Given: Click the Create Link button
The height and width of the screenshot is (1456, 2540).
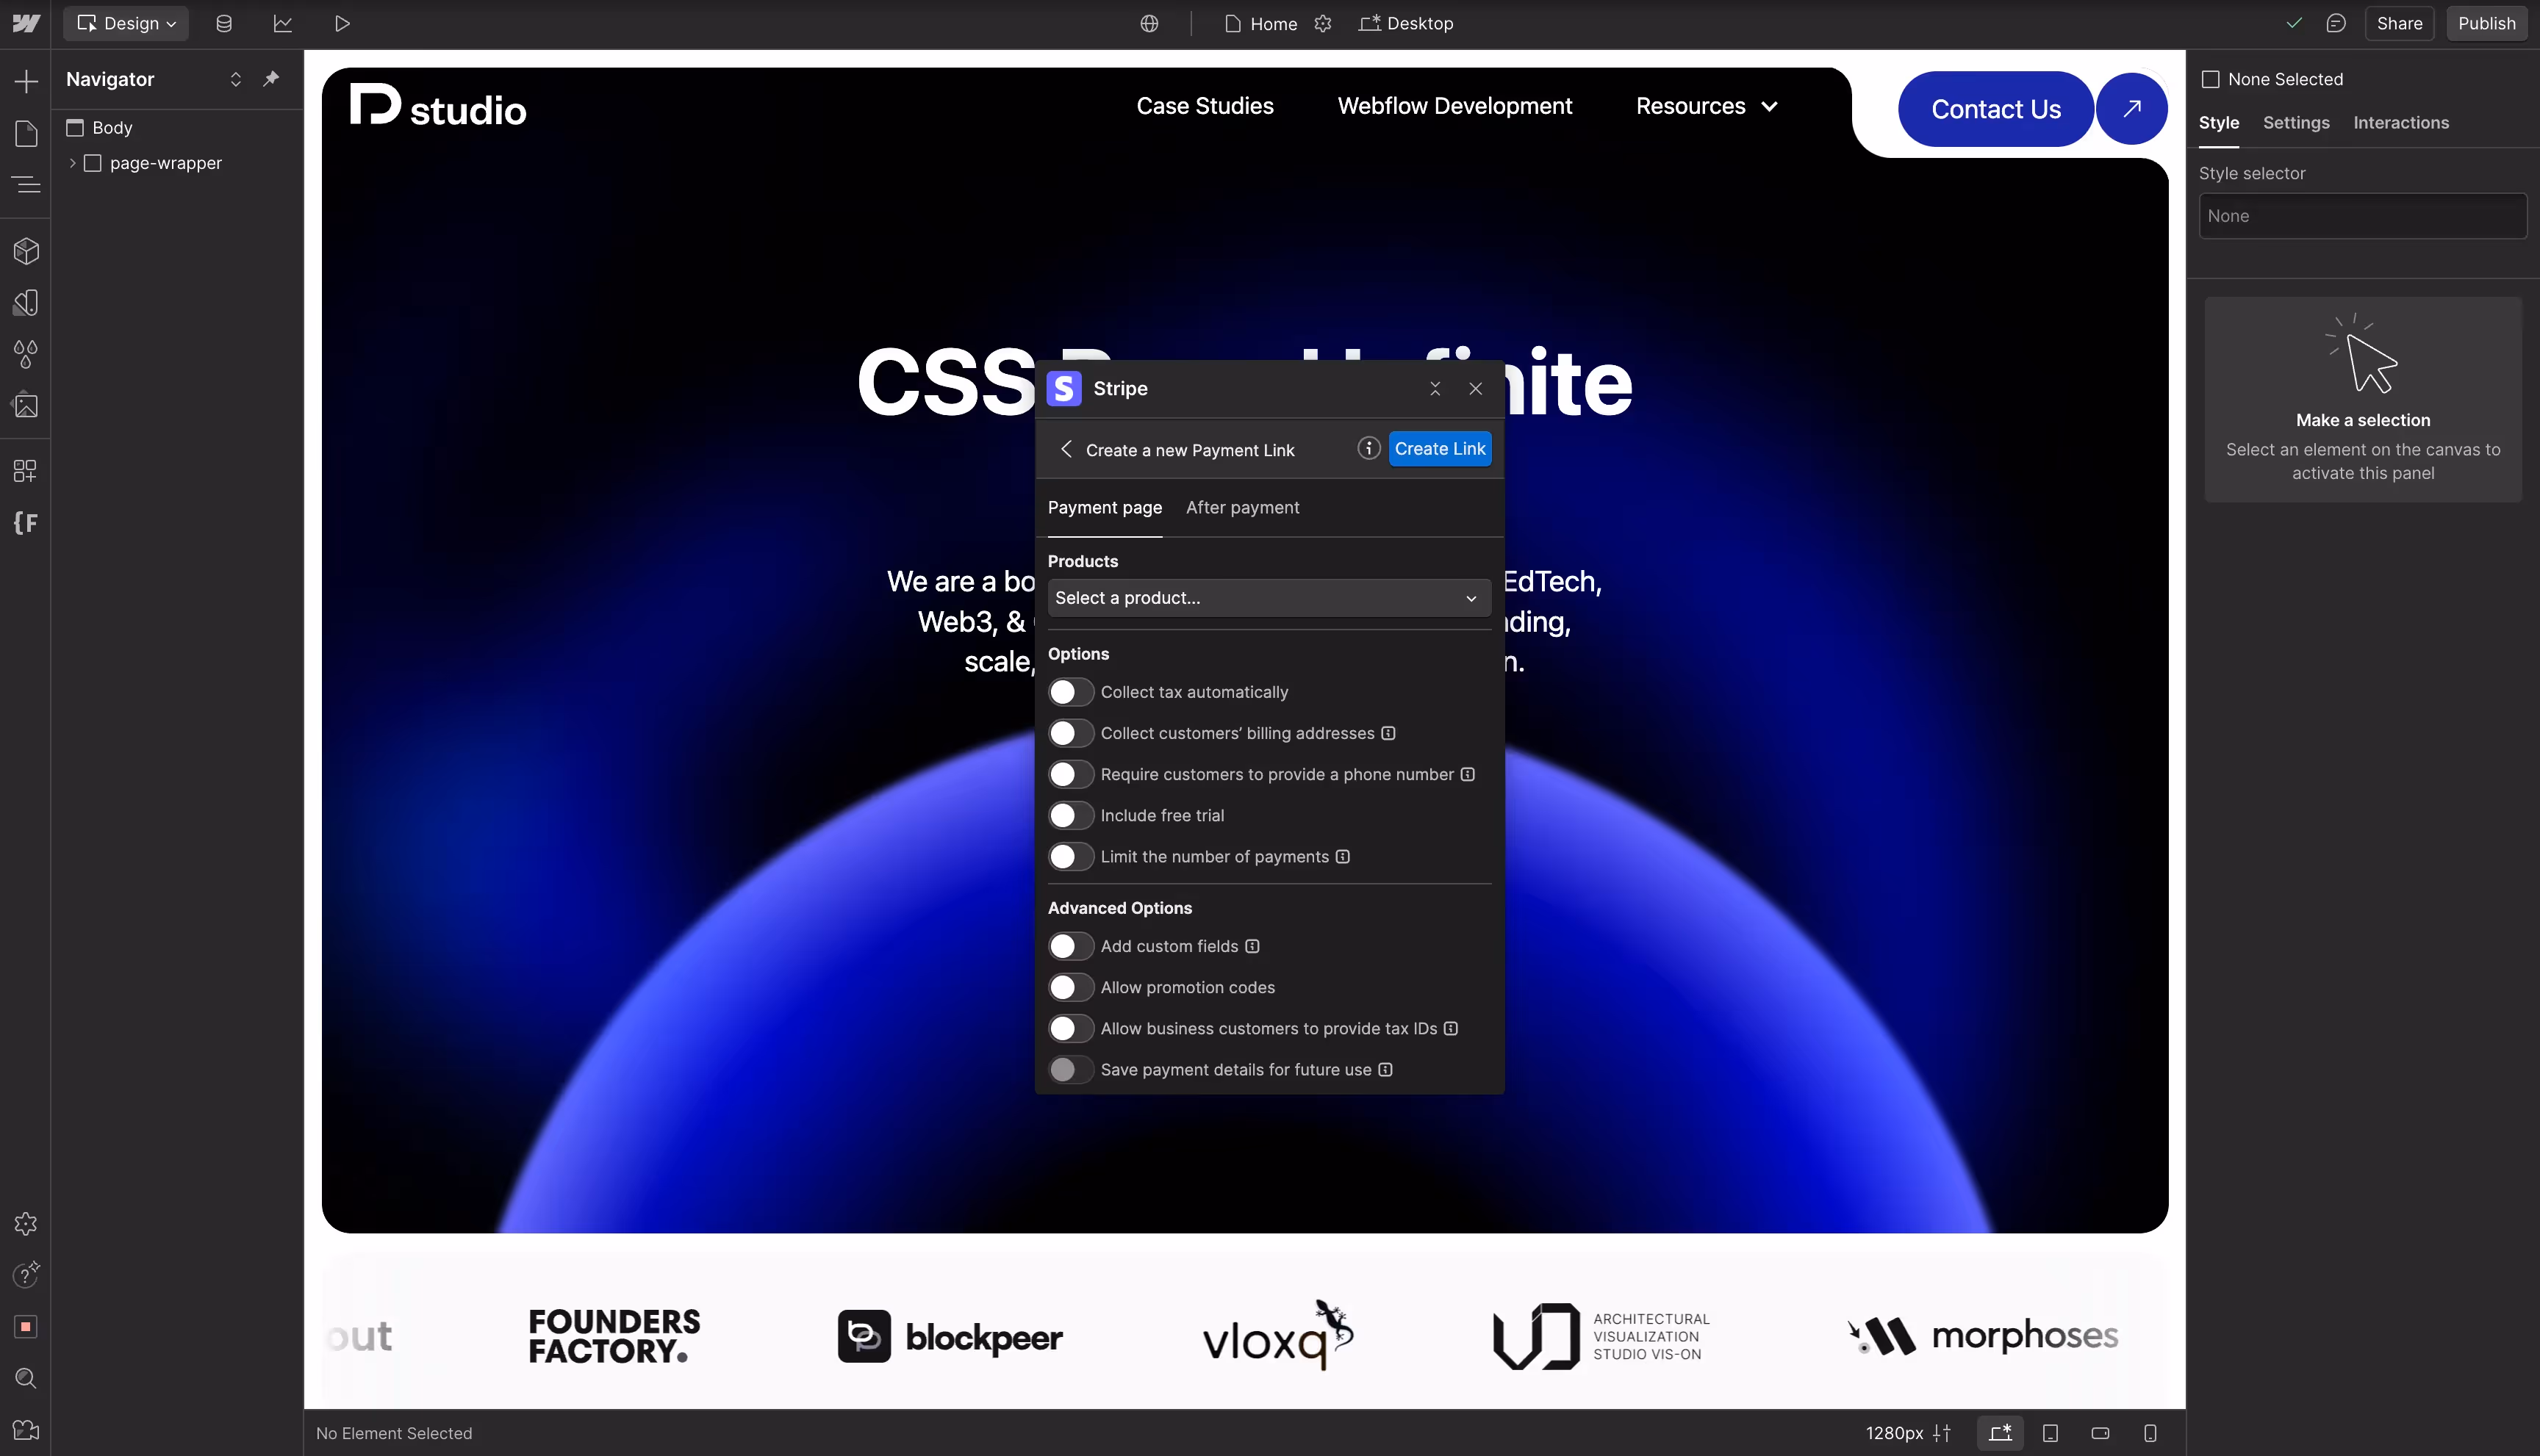Looking at the screenshot, I should pyautogui.click(x=1440, y=449).
